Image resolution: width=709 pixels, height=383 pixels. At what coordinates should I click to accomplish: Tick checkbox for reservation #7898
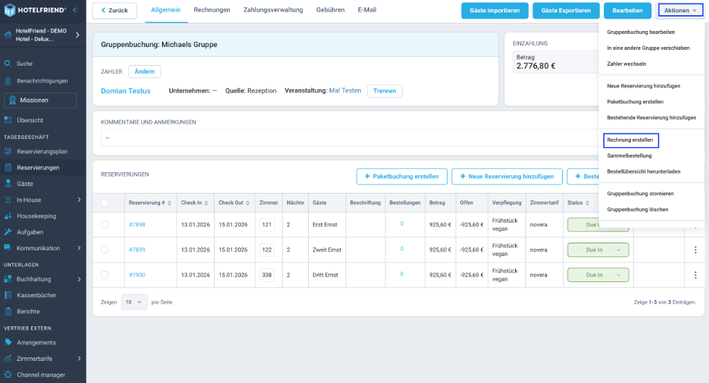pyautogui.click(x=105, y=225)
